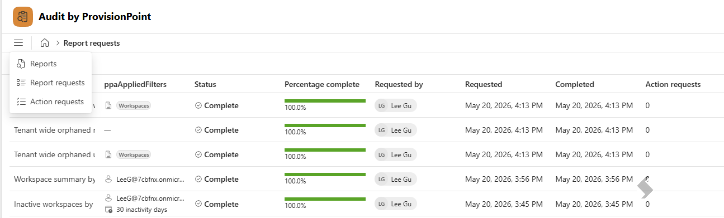This screenshot has height=218, width=724.
Task: Sort by Percentage complete column header
Action: (322, 84)
